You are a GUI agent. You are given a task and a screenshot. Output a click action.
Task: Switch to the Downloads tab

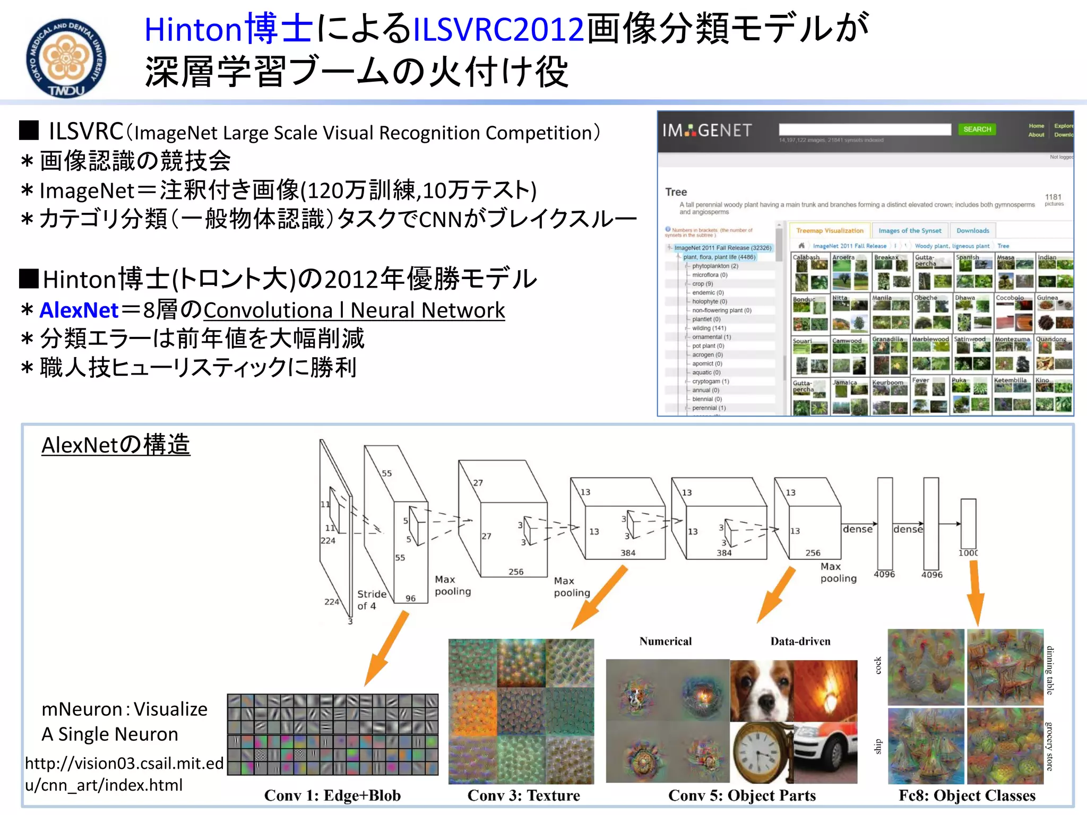pyautogui.click(x=972, y=230)
